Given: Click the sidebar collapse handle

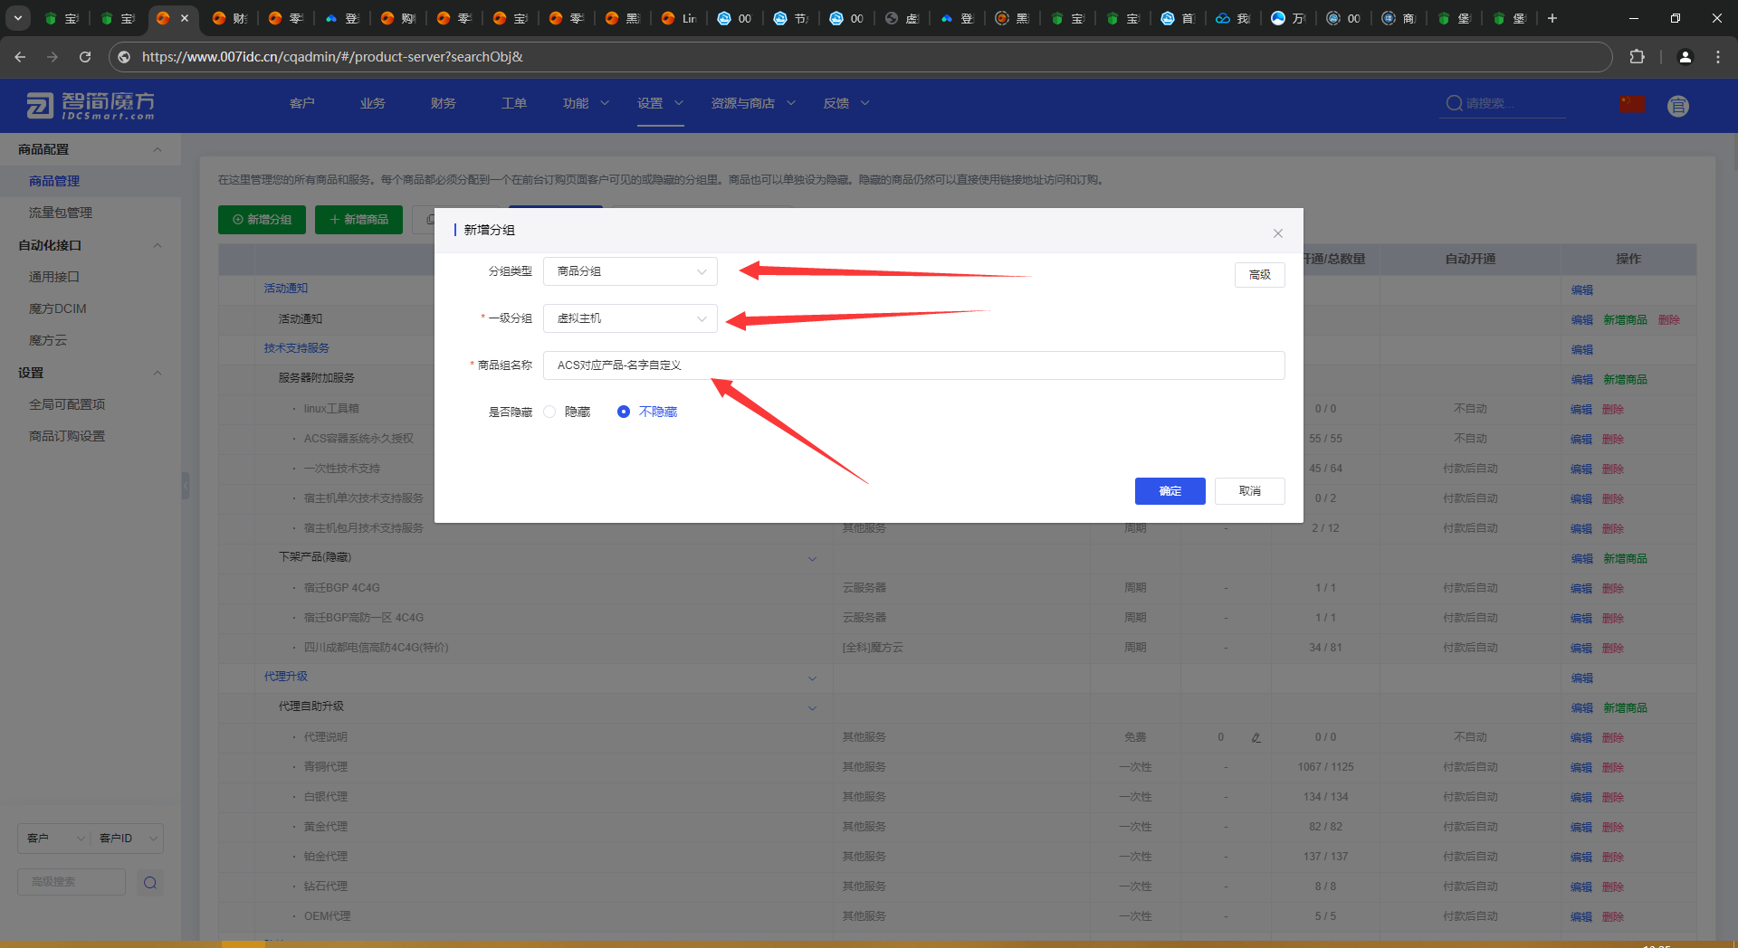Looking at the screenshot, I should (x=186, y=486).
